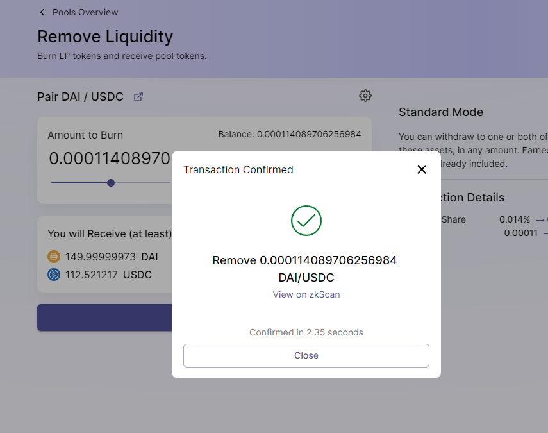Open the View on zkScan link
548x433 pixels.
pos(306,294)
